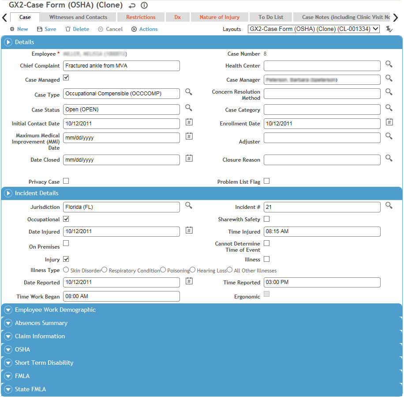Check the Privacy Case checkbox

[x=66, y=181]
